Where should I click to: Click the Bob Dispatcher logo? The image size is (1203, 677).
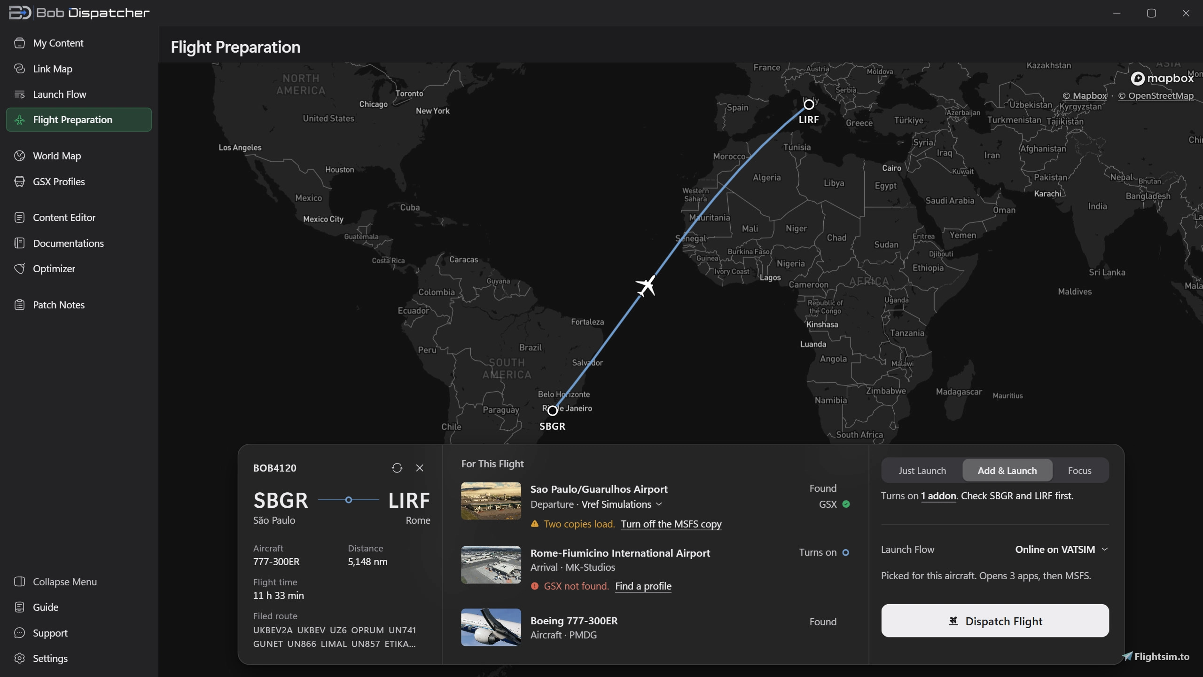point(79,13)
